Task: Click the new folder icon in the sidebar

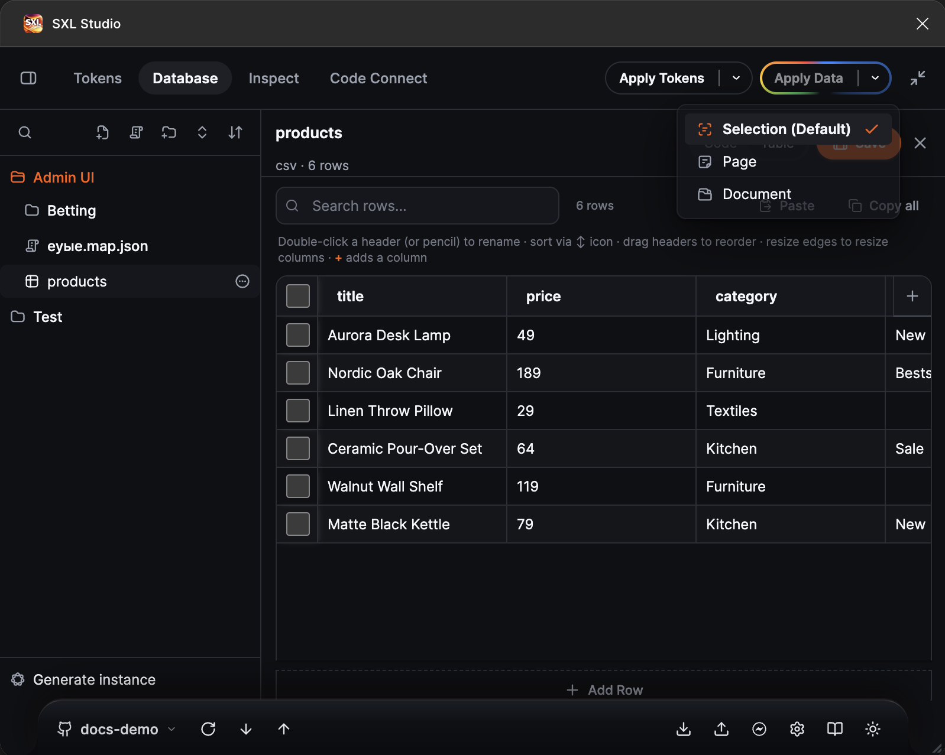Action: point(169,132)
